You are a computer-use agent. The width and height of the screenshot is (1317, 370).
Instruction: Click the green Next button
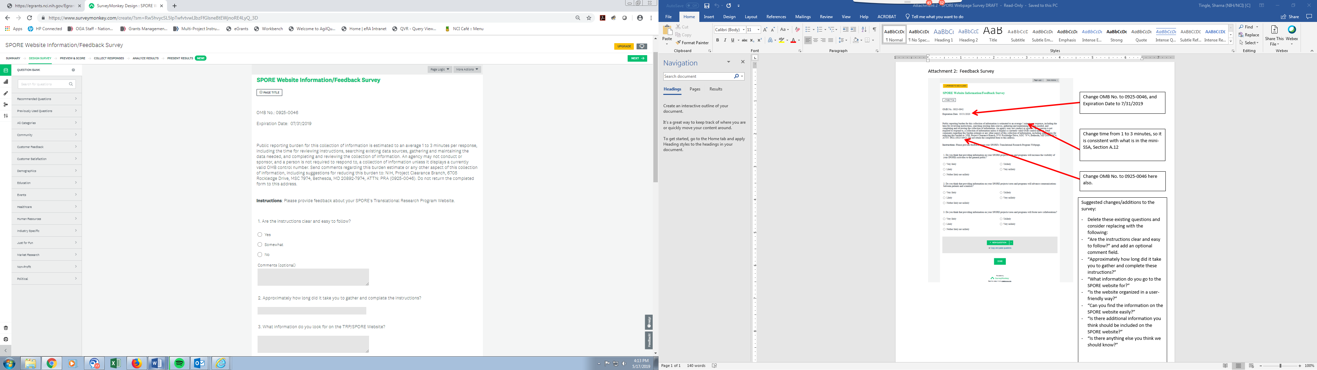point(637,58)
